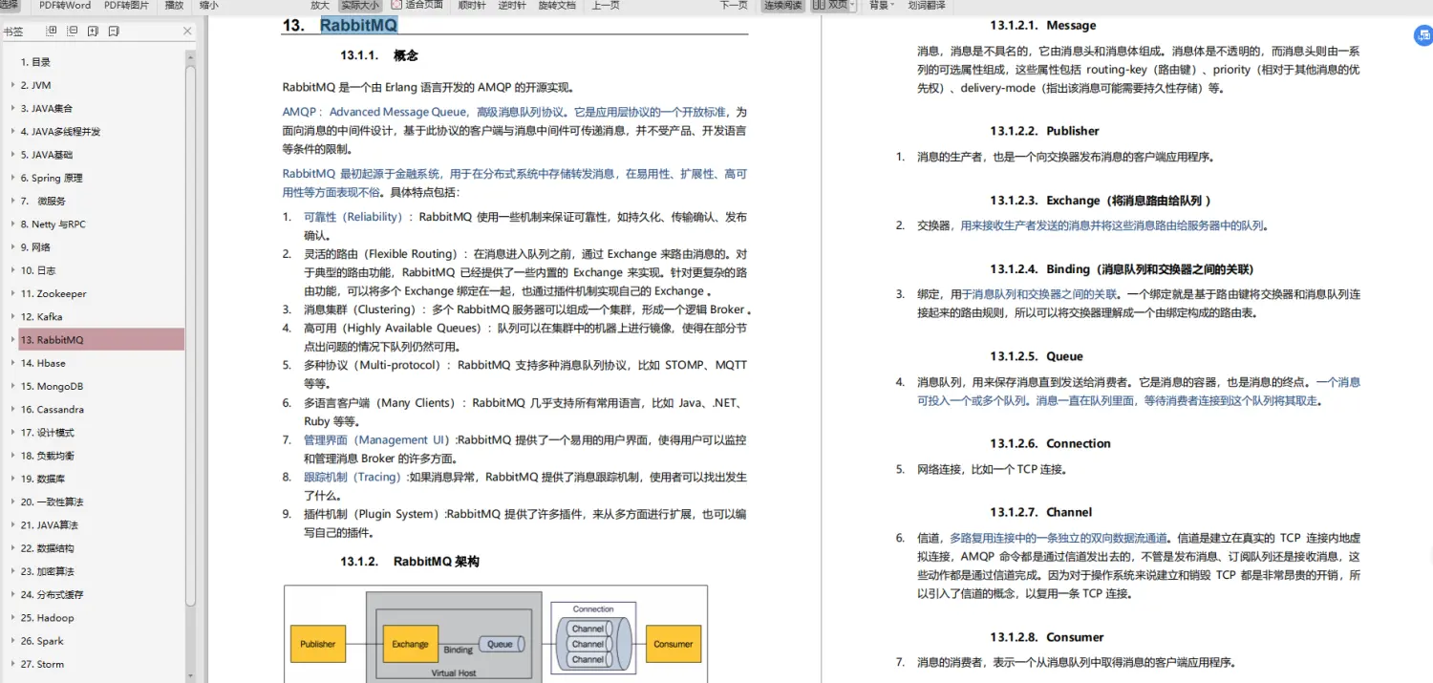Click PDF转Word in the toolbar
The height and width of the screenshot is (683, 1433).
[65, 5]
